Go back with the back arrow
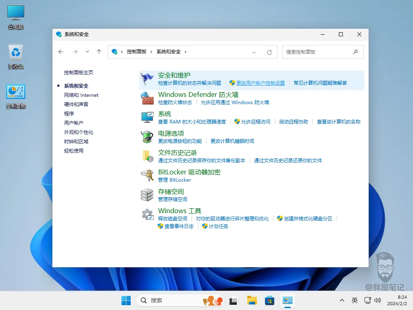Viewport: 413px width, 310px height. [61, 52]
